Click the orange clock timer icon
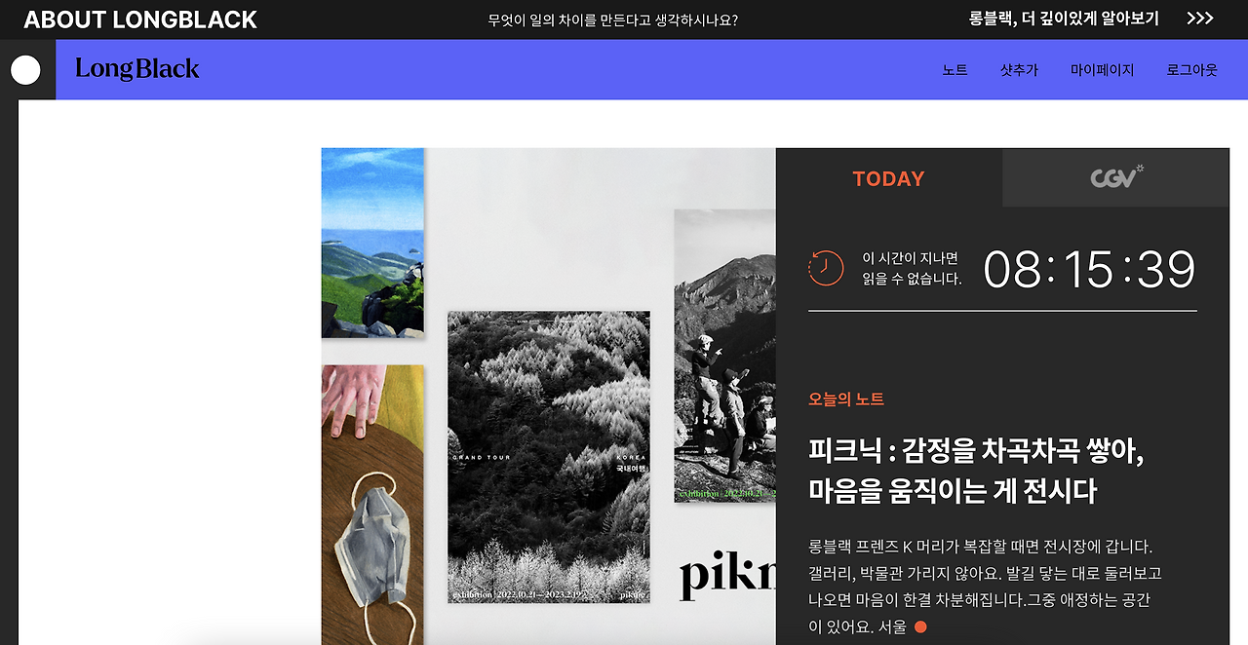 click(x=826, y=268)
